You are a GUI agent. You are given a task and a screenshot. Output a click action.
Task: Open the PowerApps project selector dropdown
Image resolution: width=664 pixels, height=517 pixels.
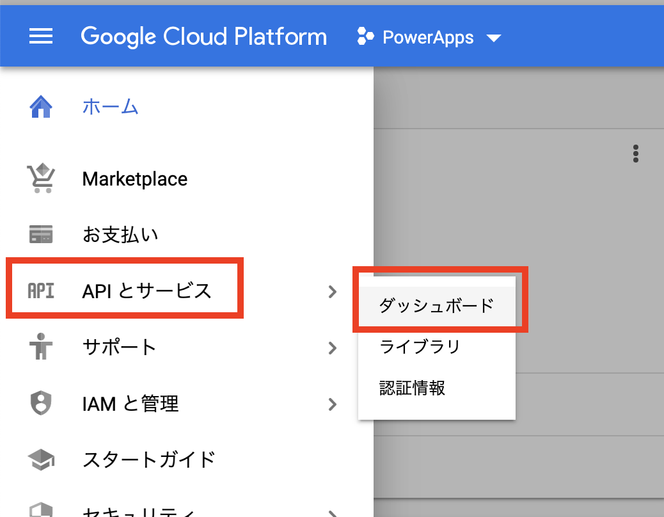tap(429, 37)
